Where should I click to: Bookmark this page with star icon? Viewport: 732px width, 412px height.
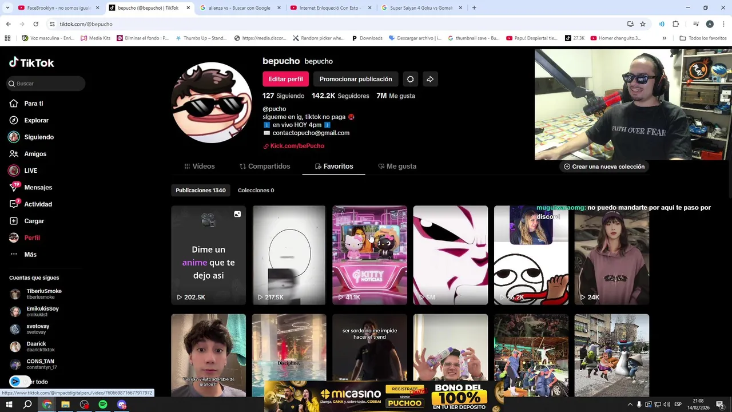[x=643, y=24]
